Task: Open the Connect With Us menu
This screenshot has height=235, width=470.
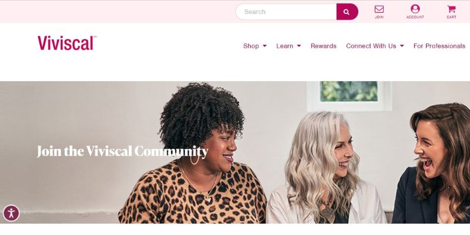Action: click(x=371, y=46)
